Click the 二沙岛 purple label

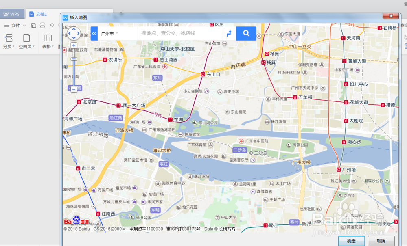pyautogui.click(x=239, y=150)
